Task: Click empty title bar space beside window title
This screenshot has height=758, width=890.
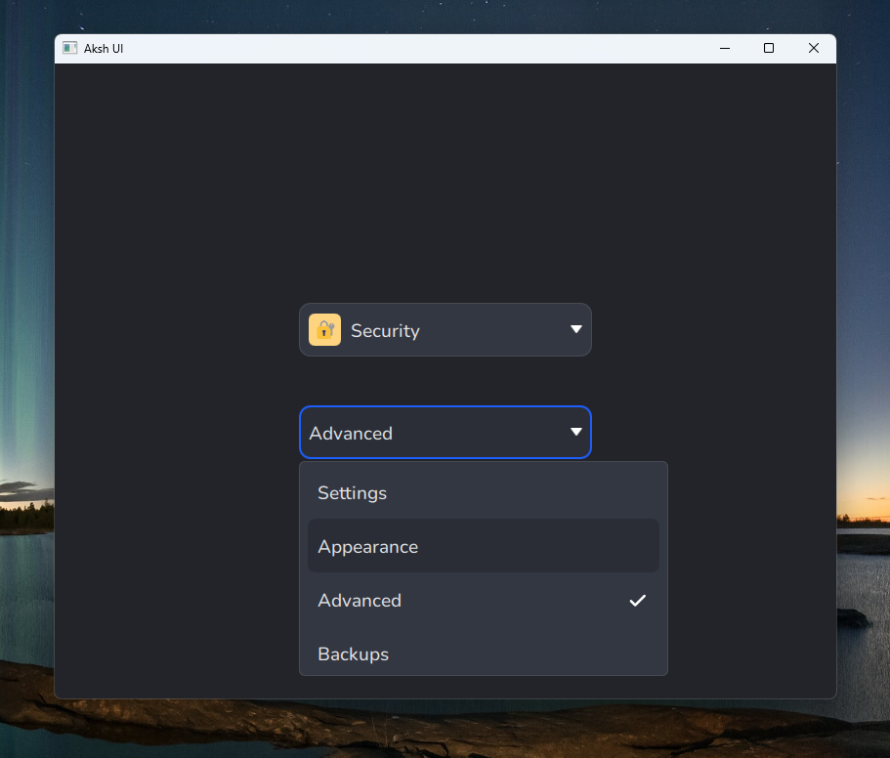Action: pyautogui.click(x=398, y=49)
